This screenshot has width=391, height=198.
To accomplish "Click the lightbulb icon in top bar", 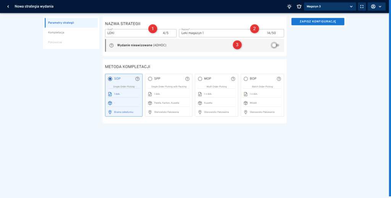I will pos(289,6).
